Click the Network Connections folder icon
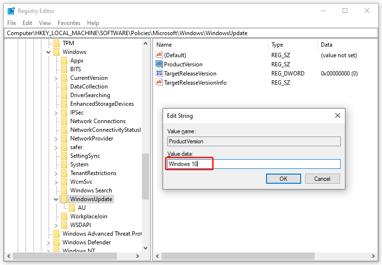 click(x=64, y=121)
